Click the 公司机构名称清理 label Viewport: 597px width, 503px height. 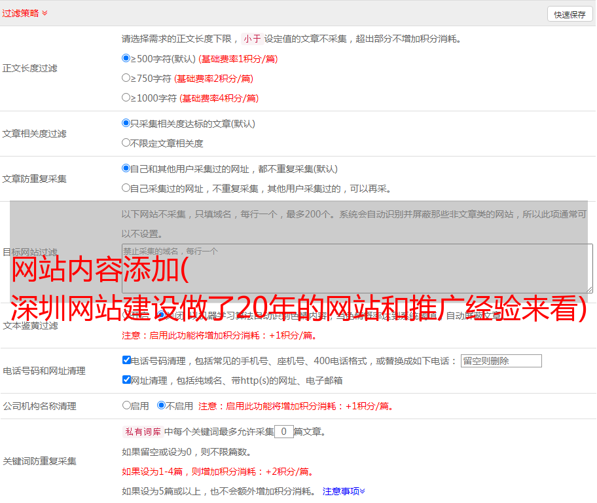coord(39,406)
